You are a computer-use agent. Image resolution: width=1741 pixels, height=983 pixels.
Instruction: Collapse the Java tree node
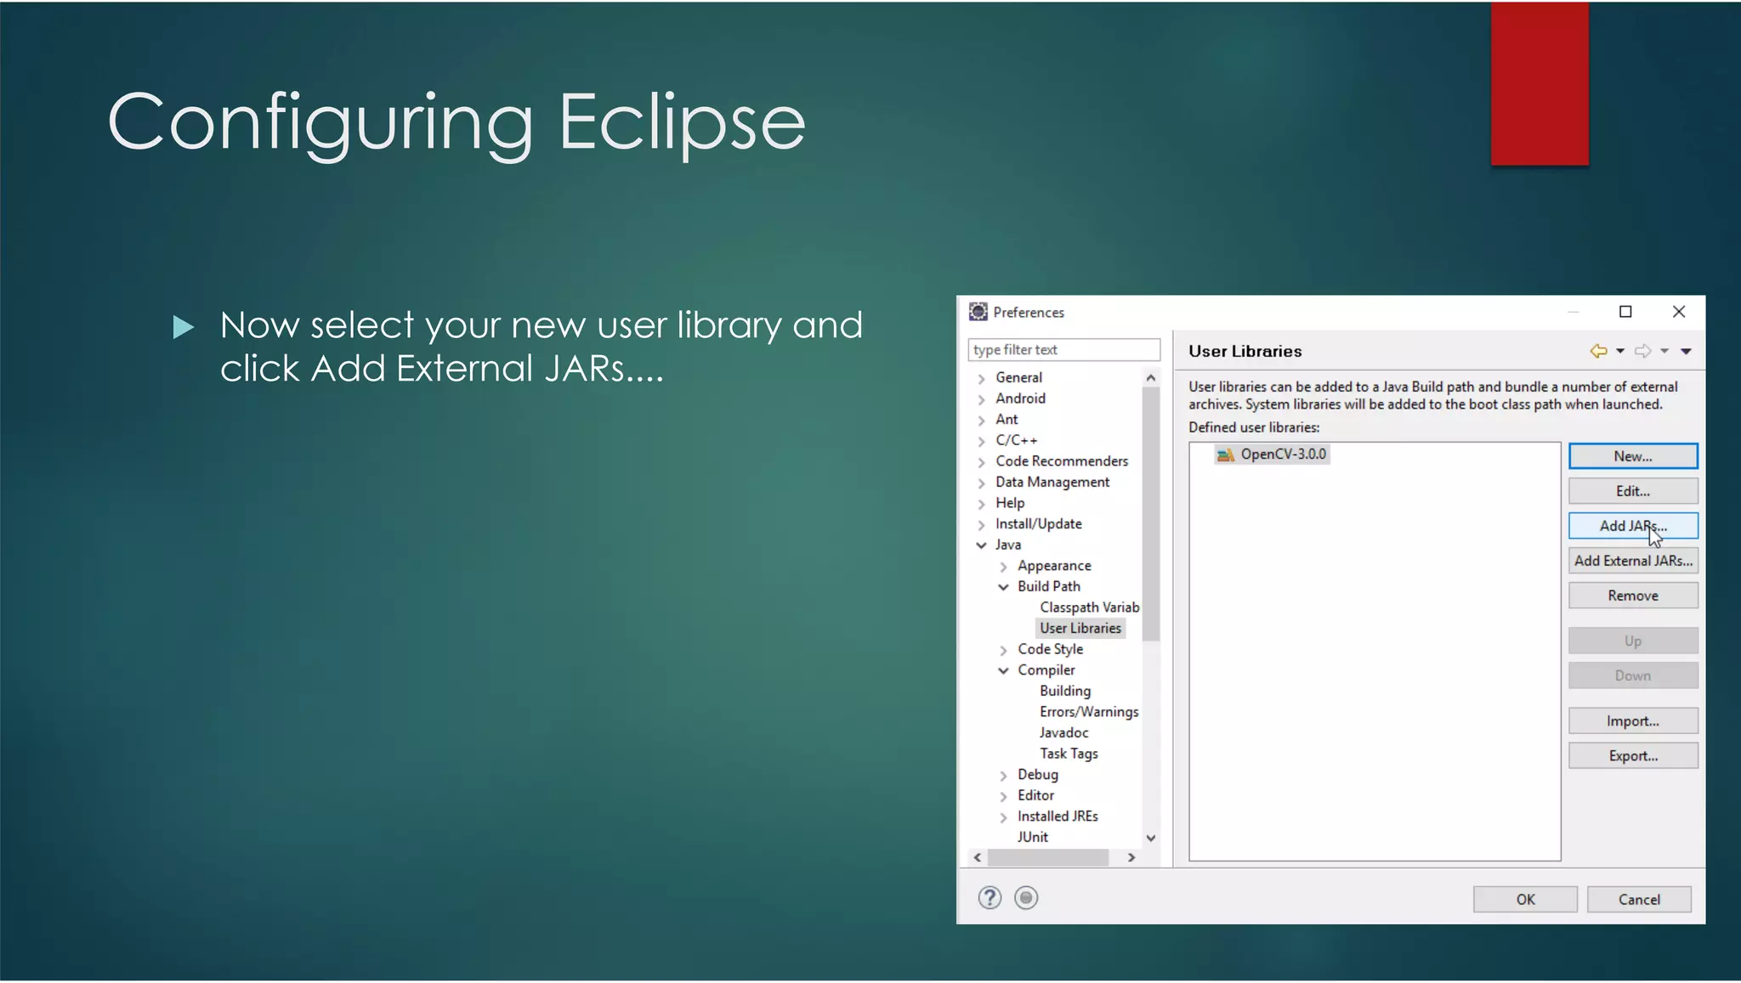coord(982,545)
